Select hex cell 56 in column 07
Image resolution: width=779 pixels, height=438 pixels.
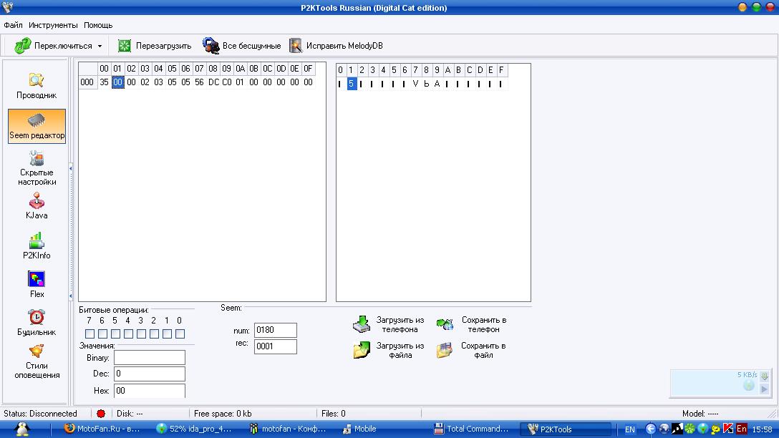199,82
